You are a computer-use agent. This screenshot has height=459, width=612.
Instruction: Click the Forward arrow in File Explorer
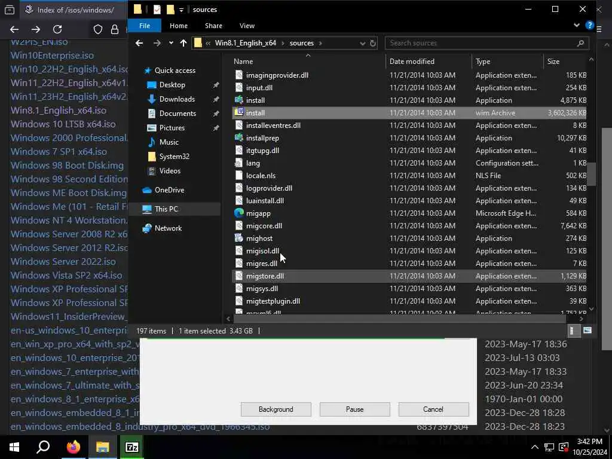point(157,43)
